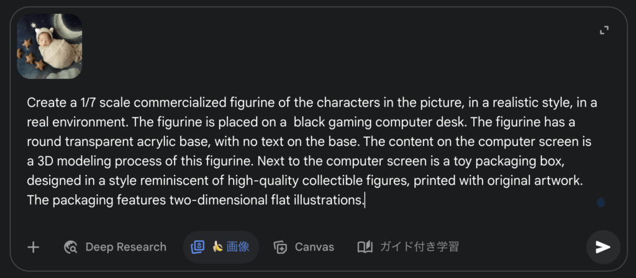Turn on Canvas using its text label
636x278 pixels.
pyautogui.click(x=314, y=247)
